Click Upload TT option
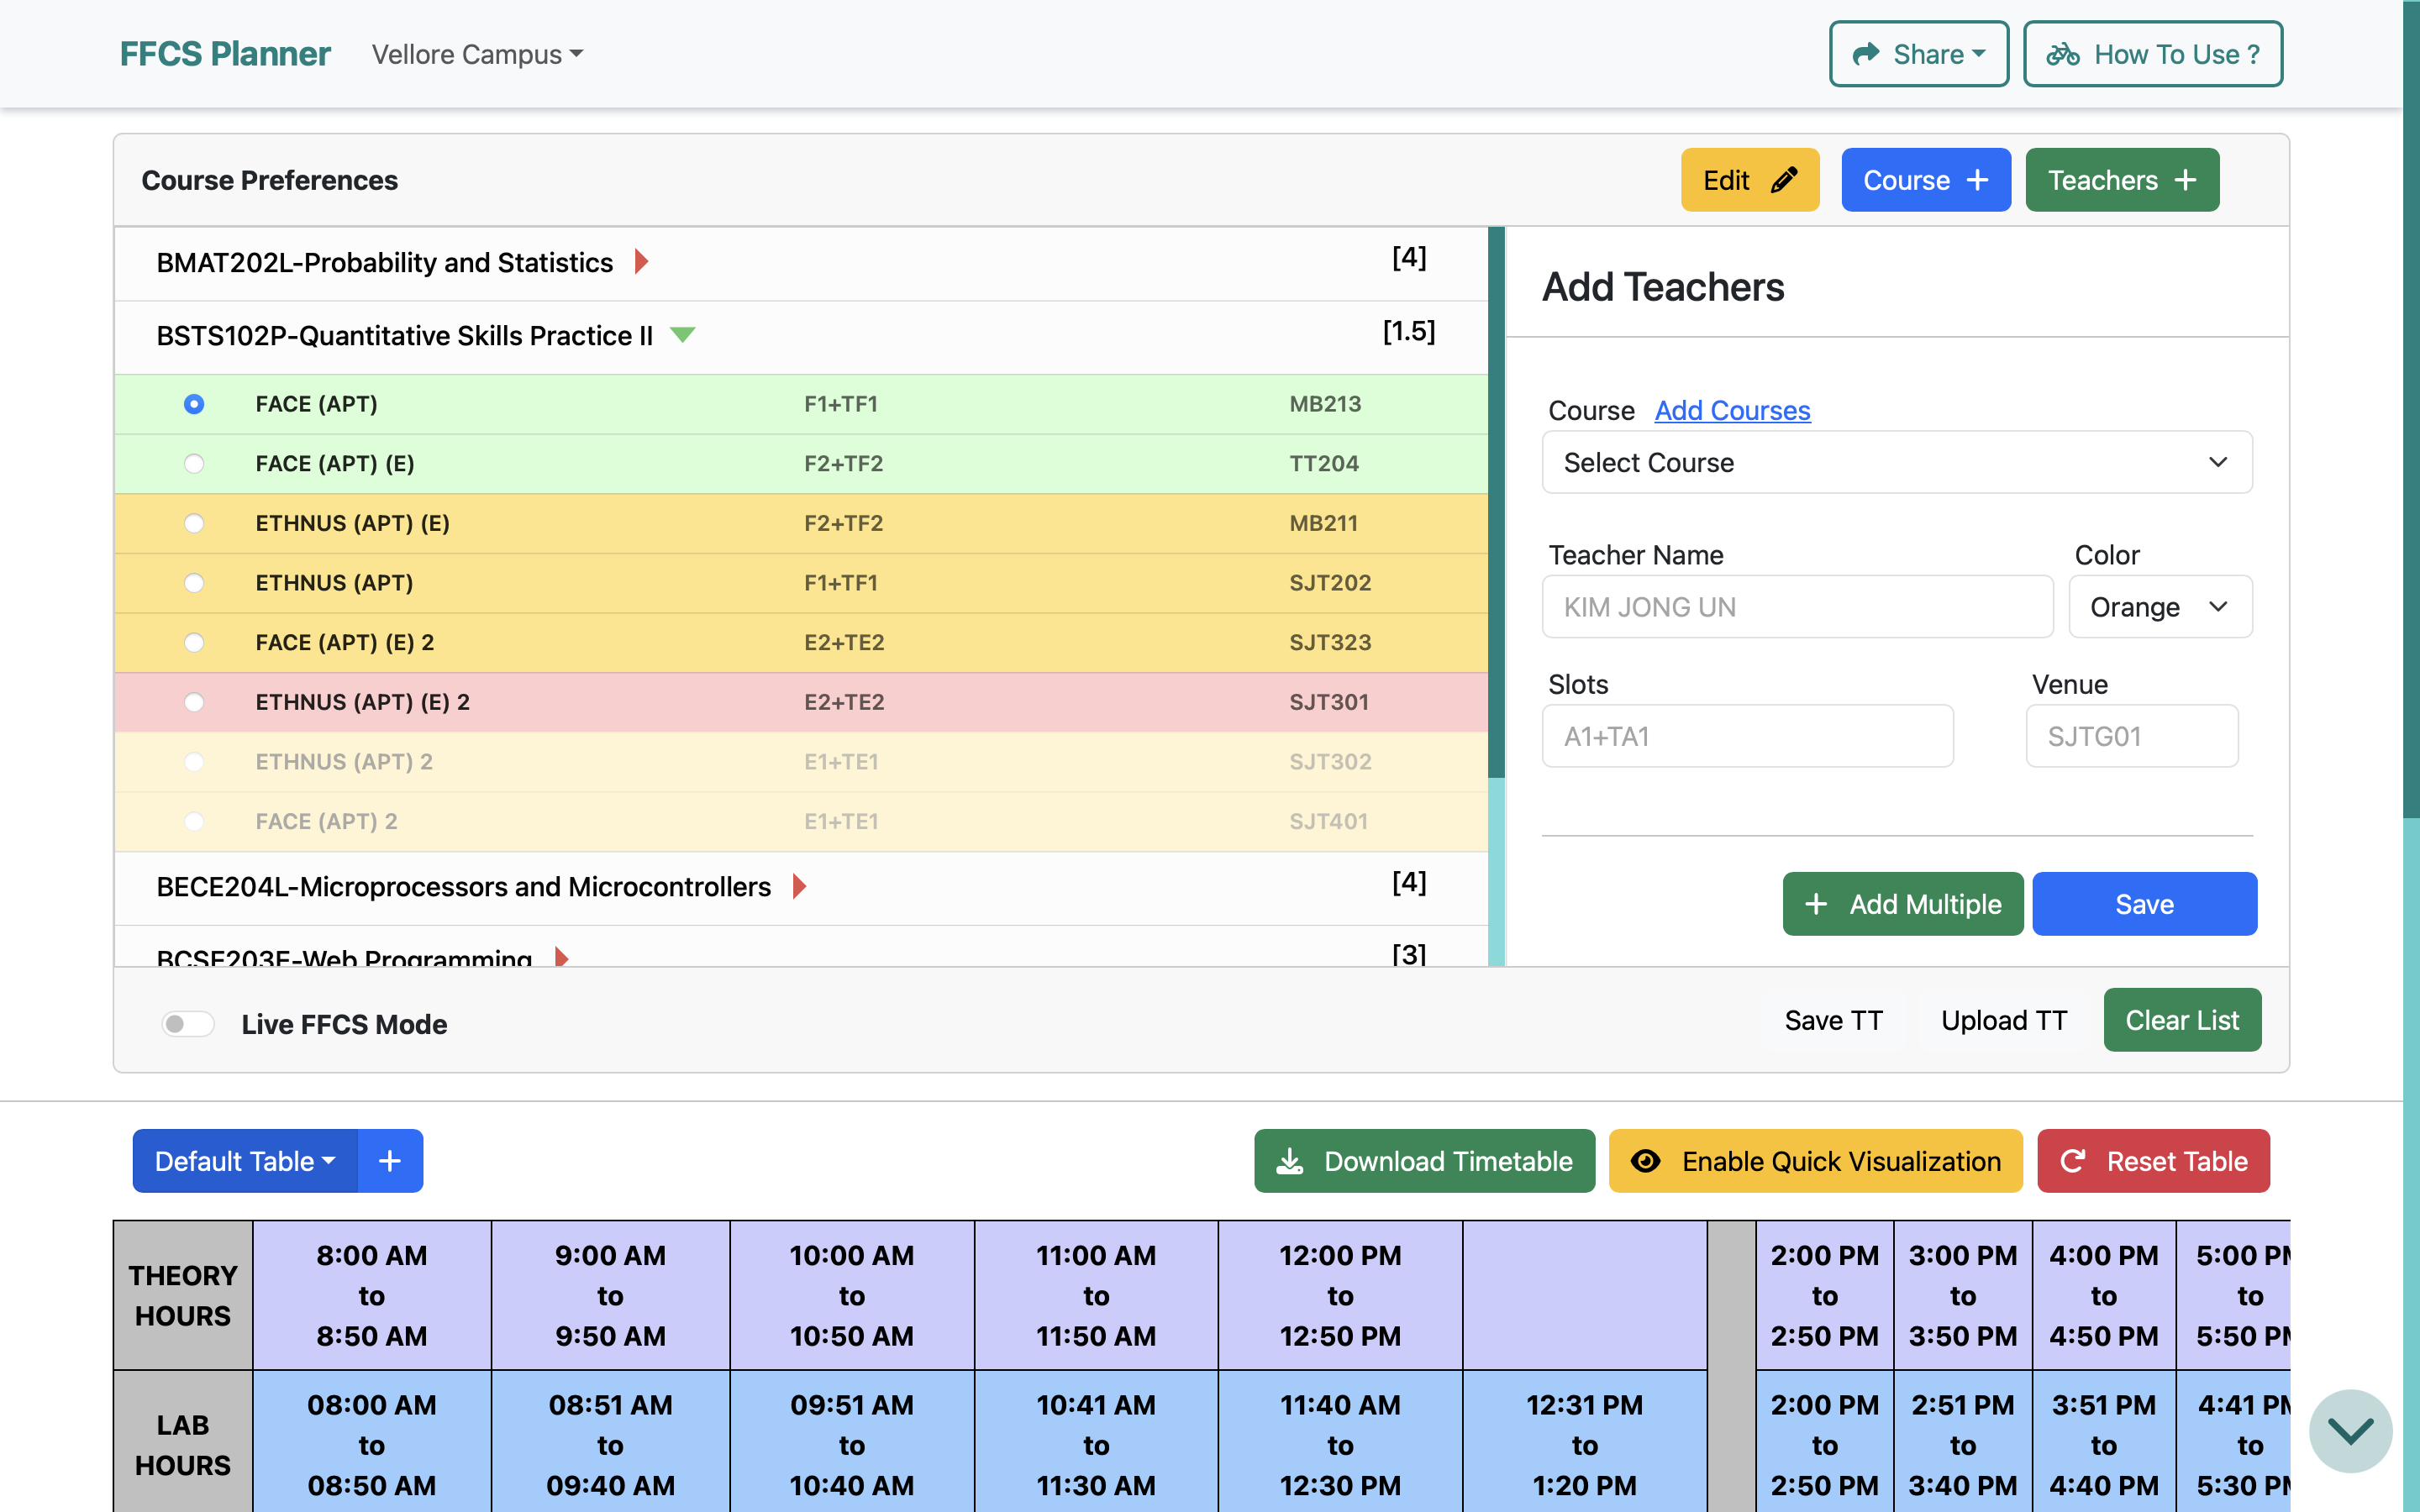The image size is (2420, 1512). click(2003, 1020)
